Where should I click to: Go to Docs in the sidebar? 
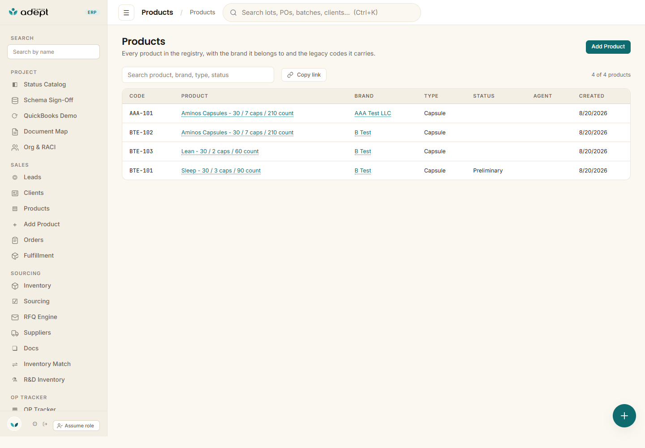click(x=31, y=349)
